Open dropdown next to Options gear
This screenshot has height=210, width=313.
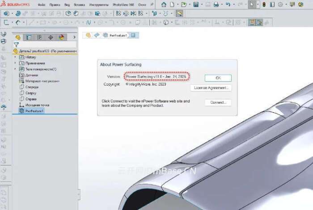click(286, 4)
